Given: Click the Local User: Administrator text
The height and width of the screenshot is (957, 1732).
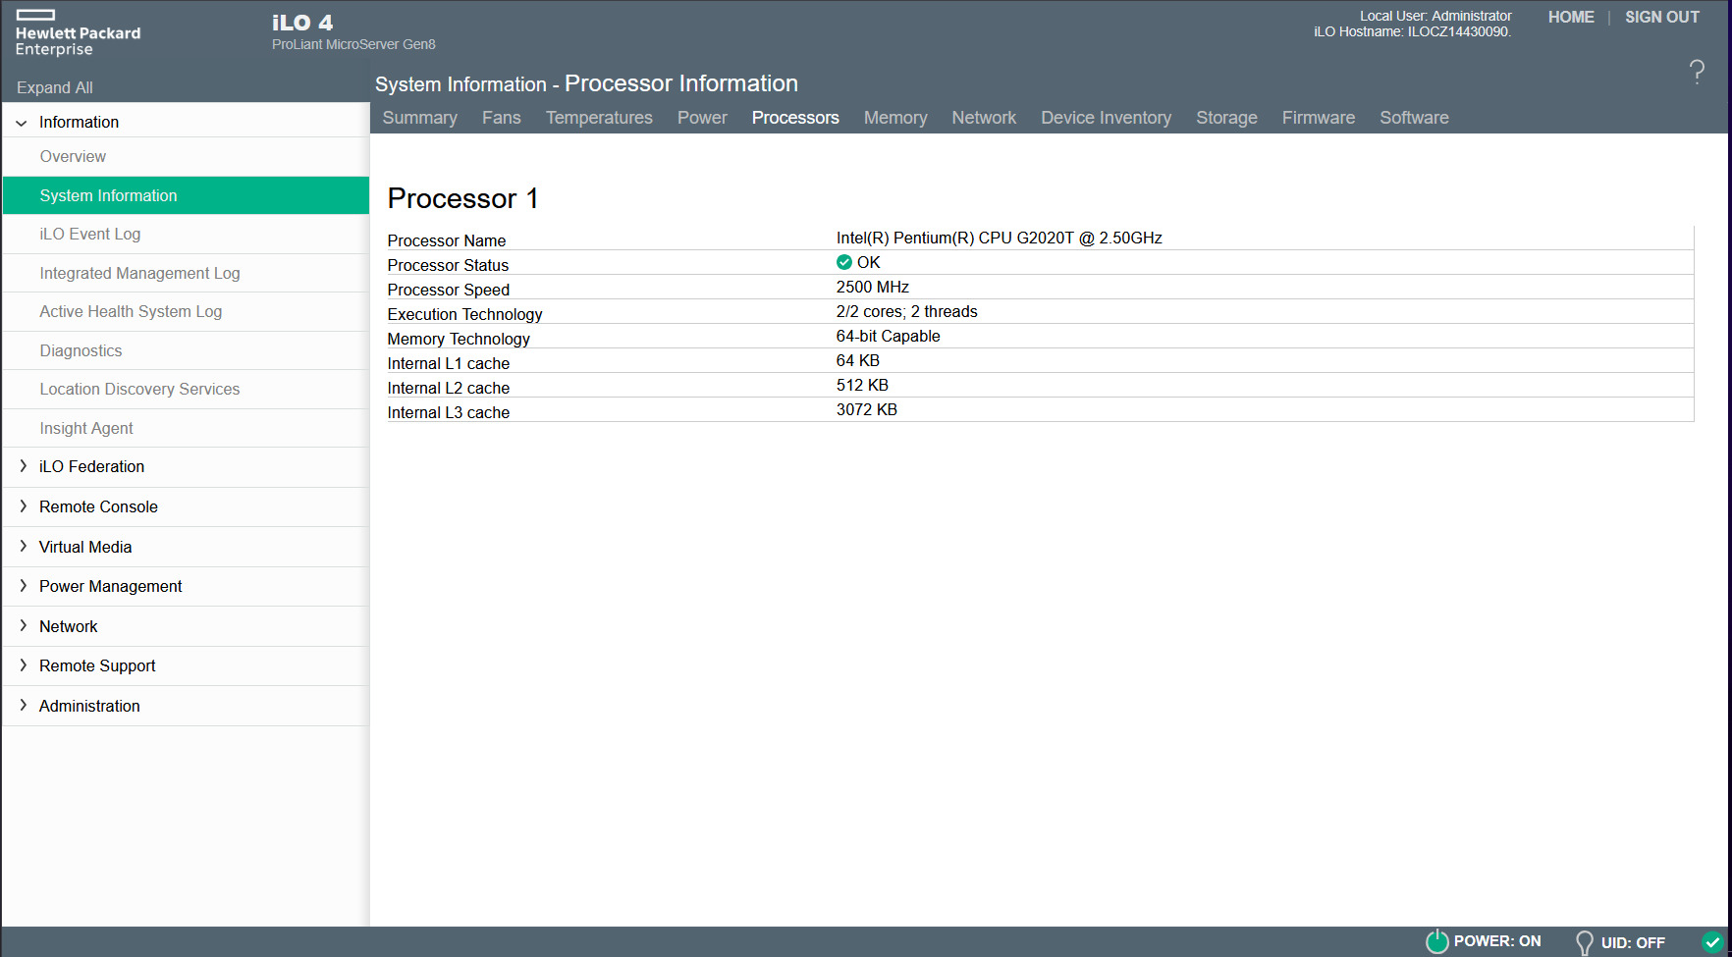Looking at the screenshot, I should (1435, 16).
